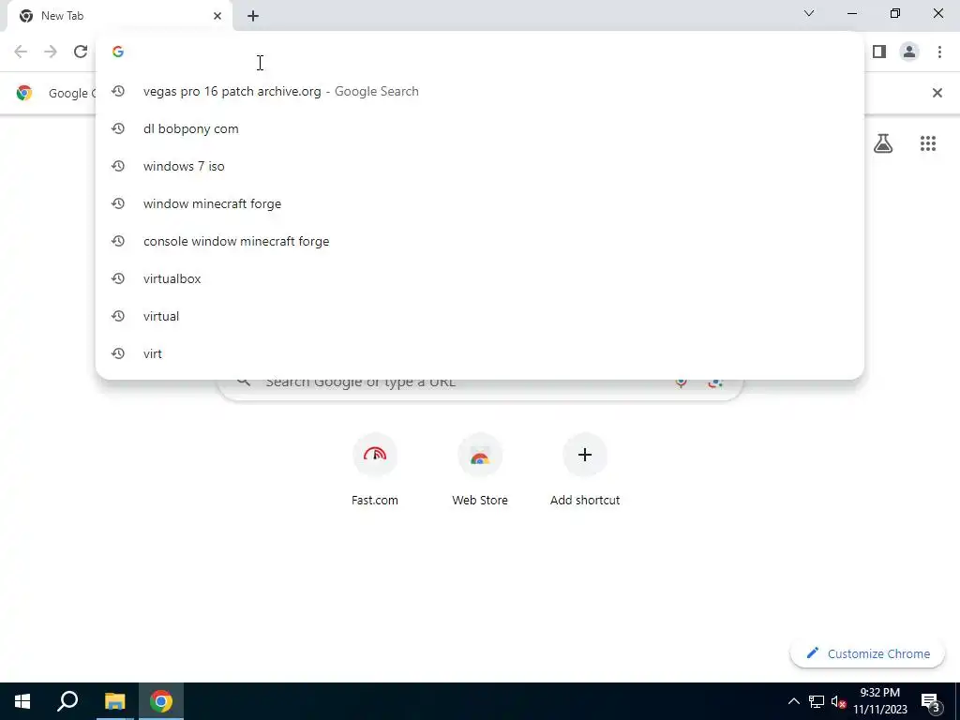Click the Add shortcut button

point(585,469)
